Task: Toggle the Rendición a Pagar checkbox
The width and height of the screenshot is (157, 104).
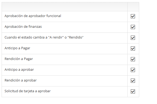Action: [133, 59]
